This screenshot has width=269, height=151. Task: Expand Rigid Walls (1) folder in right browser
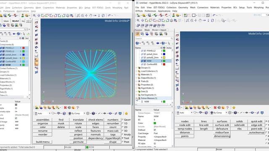(x=137, y=88)
